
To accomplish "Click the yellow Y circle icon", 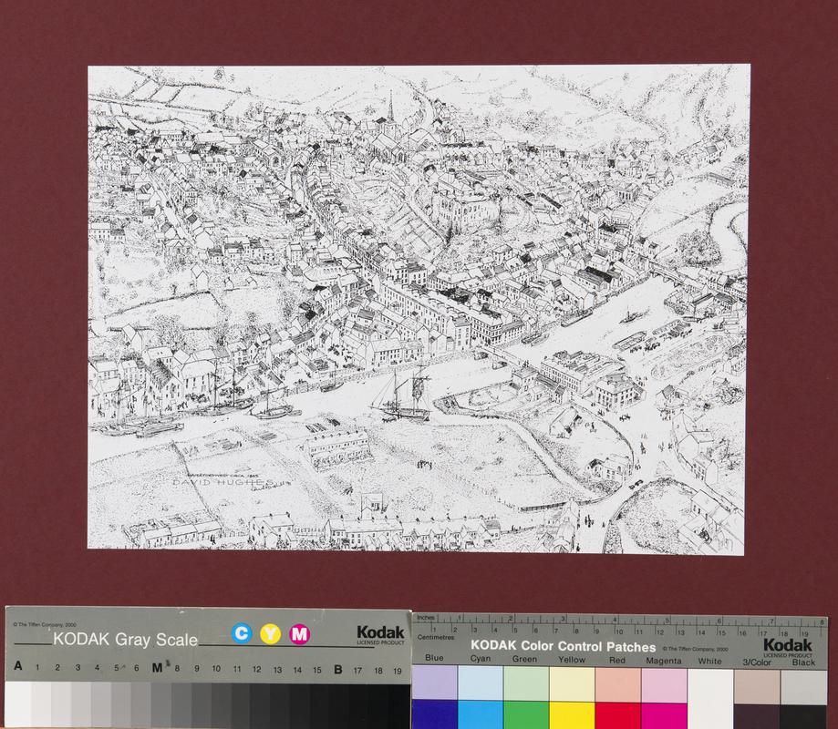I will click(x=271, y=634).
